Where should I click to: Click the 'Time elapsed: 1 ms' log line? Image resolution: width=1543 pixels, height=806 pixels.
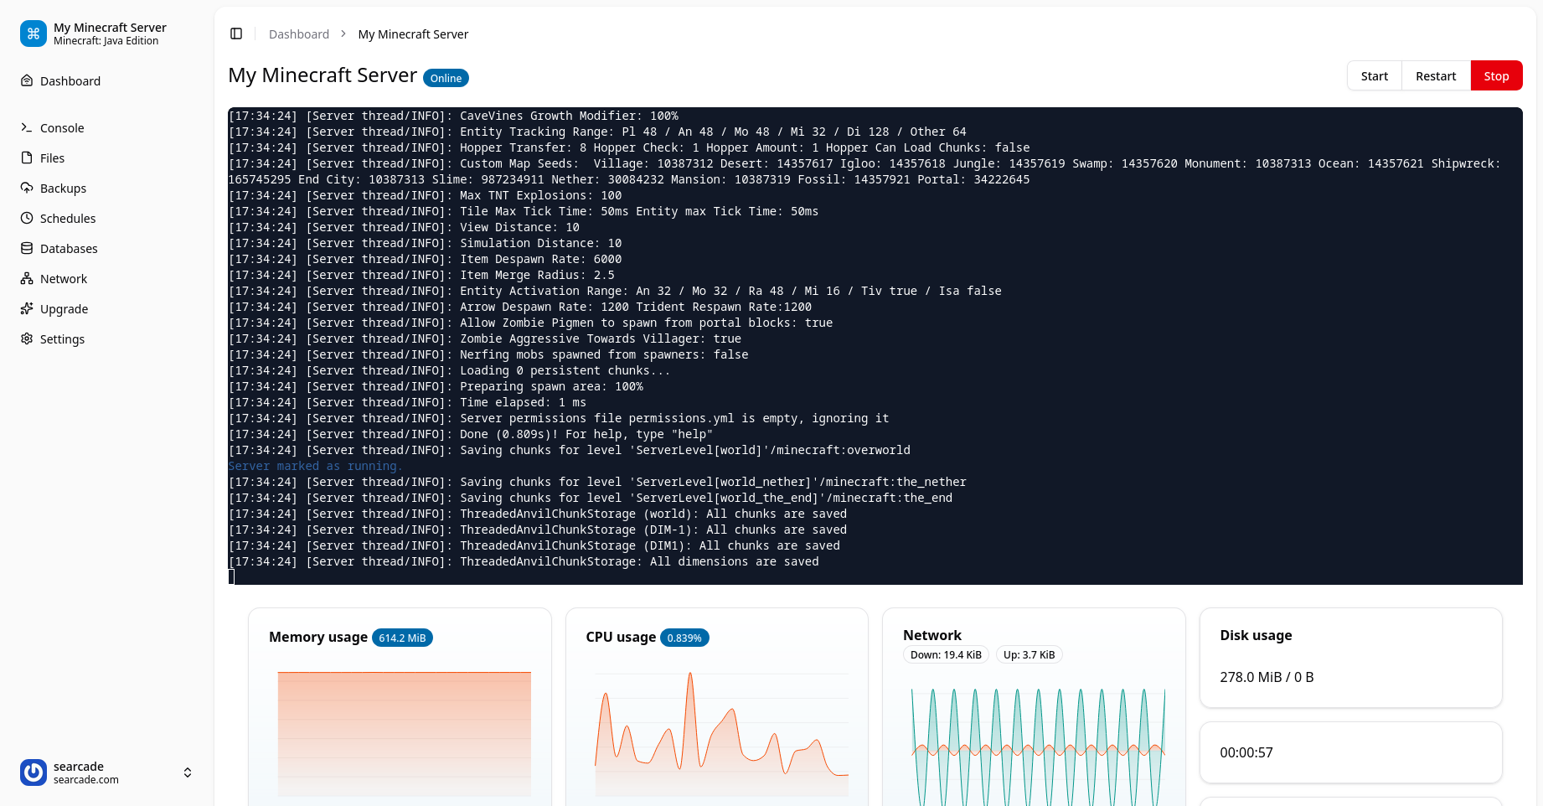coord(407,402)
